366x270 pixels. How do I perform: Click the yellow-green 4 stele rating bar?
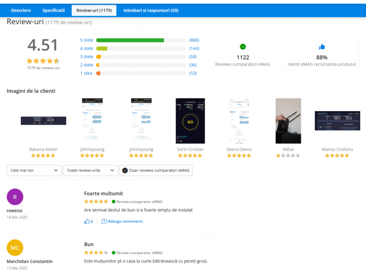[x=102, y=49]
